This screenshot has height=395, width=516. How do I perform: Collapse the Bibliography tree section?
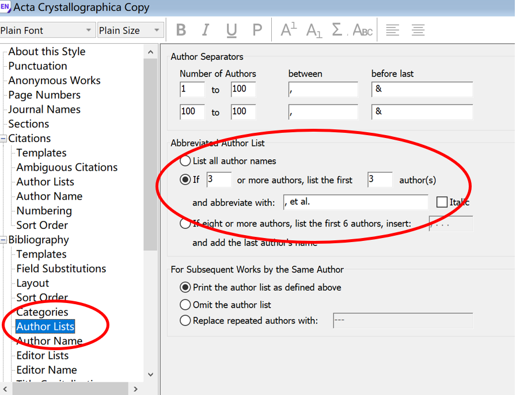coord(3,240)
